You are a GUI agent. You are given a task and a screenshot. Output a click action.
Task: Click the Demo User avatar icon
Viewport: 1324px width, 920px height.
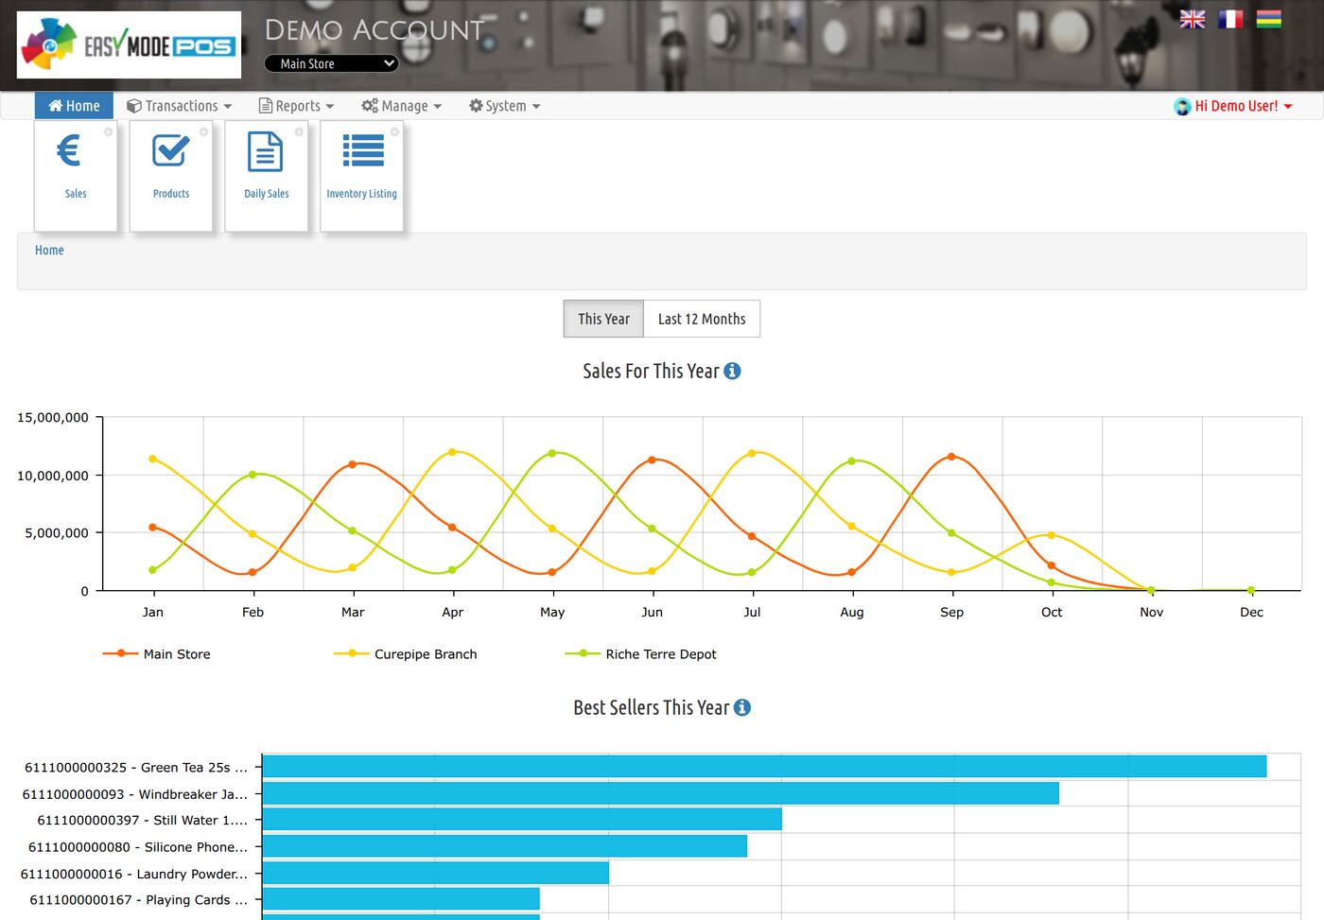tap(1182, 107)
